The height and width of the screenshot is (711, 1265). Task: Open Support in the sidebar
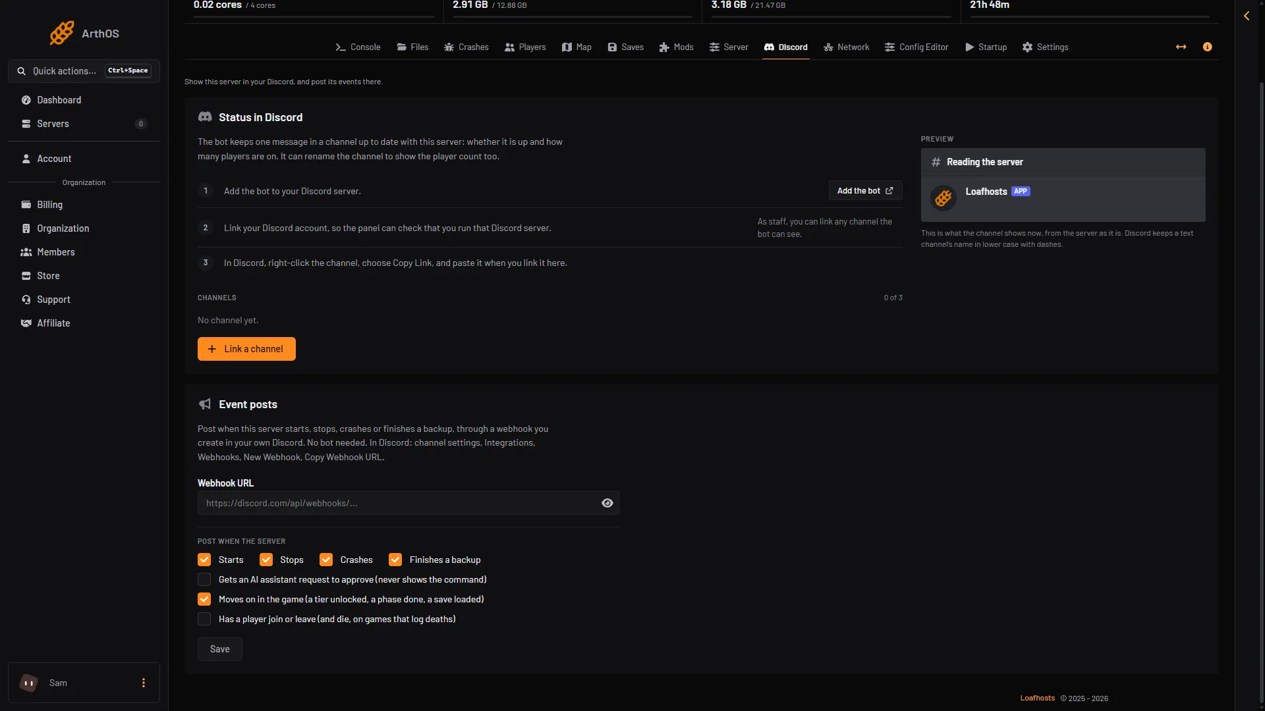click(x=84, y=300)
